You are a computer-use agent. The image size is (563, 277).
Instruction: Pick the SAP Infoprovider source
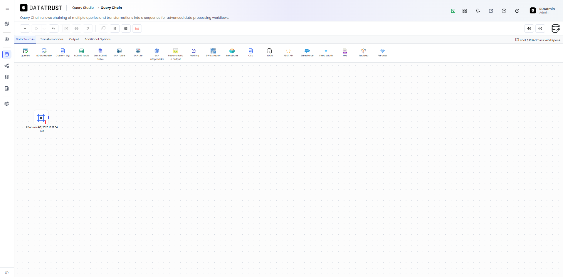[x=157, y=54]
